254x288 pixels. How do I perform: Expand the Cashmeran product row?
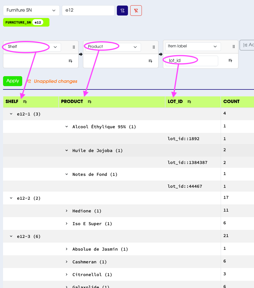click(x=67, y=262)
